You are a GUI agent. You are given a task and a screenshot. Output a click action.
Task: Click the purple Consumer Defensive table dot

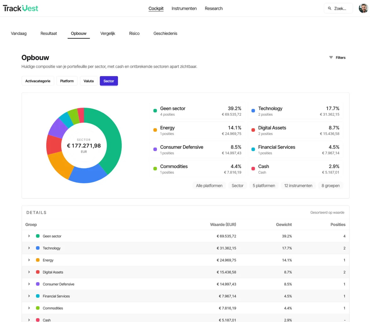coord(38,284)
